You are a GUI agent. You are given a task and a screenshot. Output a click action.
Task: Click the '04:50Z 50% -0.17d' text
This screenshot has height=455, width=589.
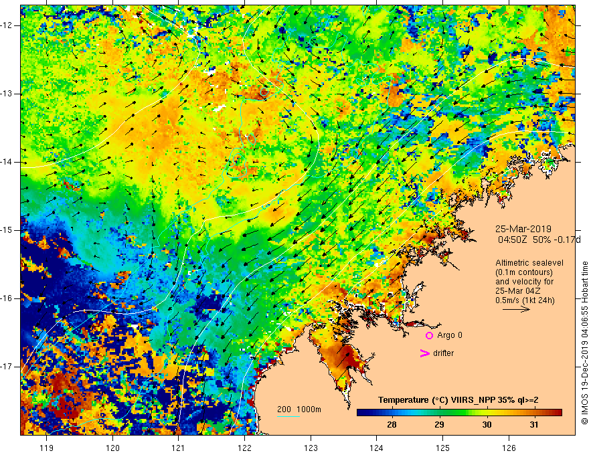click(x=539, y=240)
